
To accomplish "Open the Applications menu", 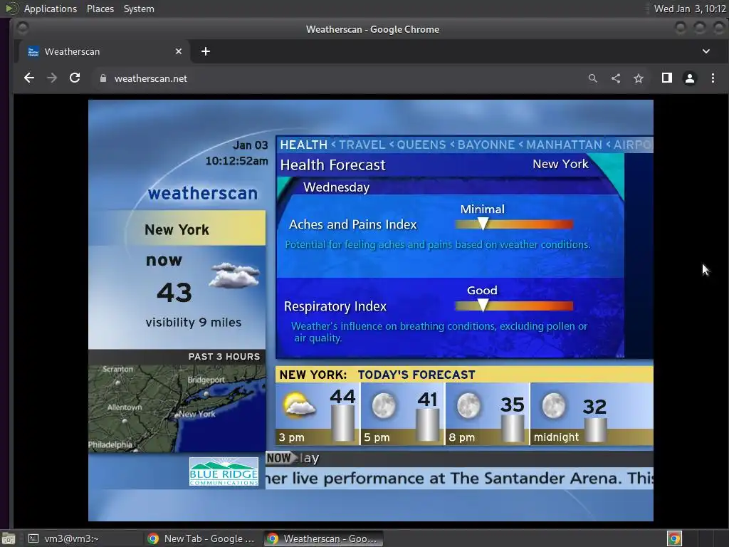I will pyautogui.click(x=51, y=9).
